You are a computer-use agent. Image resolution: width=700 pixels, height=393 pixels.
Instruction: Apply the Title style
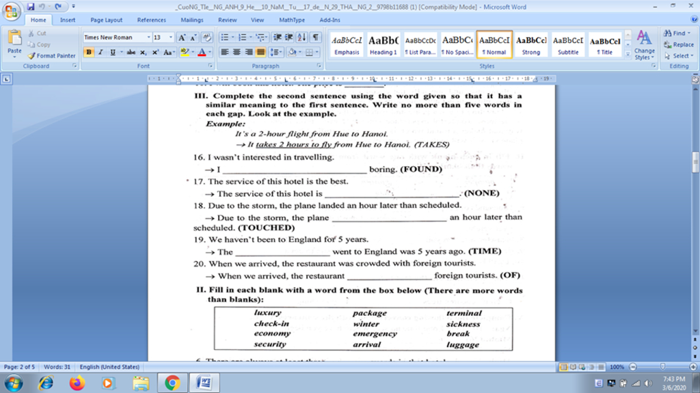(605, 44)
